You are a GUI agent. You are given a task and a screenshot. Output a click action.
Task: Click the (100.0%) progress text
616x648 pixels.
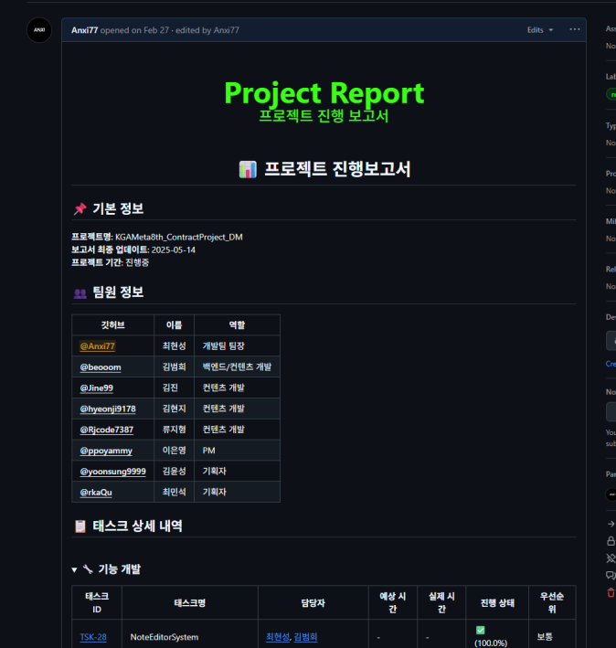tap(491, 643)
